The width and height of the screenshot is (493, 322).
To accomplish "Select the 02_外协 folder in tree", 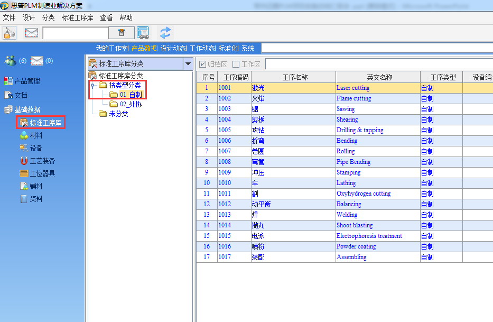I will [x=130, y=104].
